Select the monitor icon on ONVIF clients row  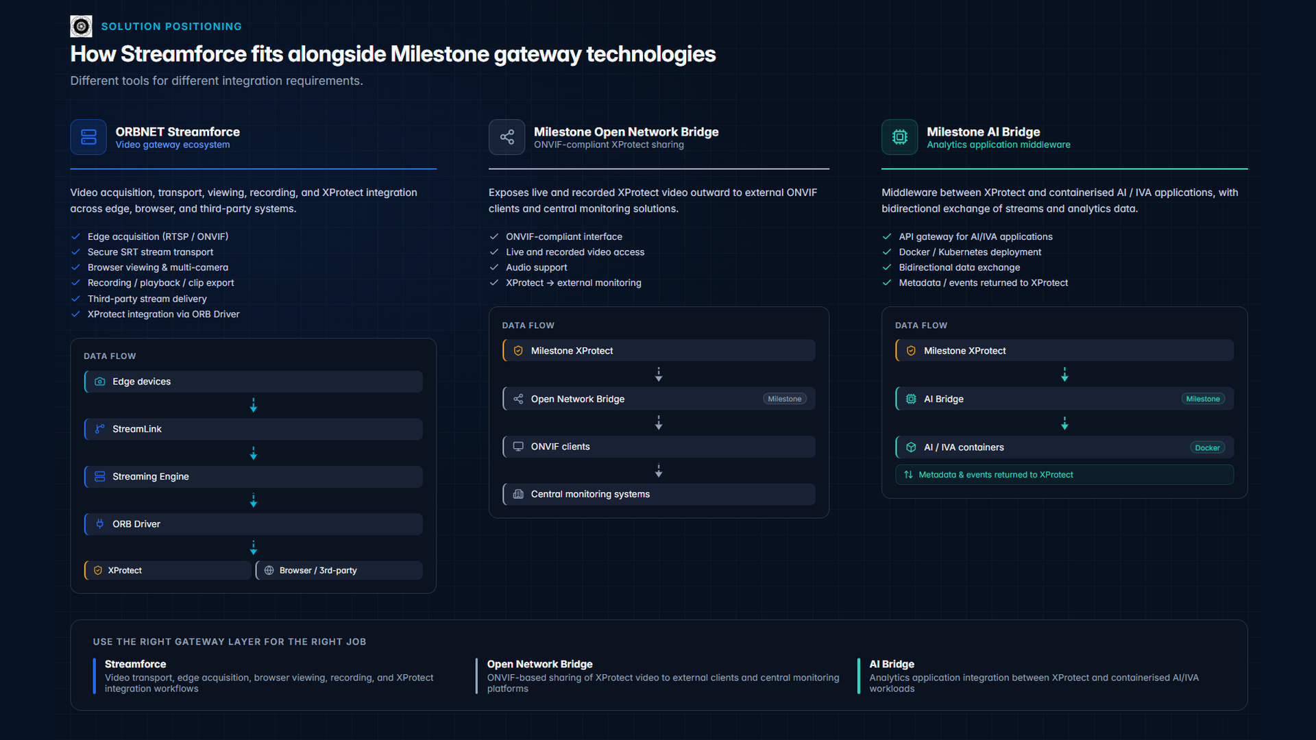[518, 447]
